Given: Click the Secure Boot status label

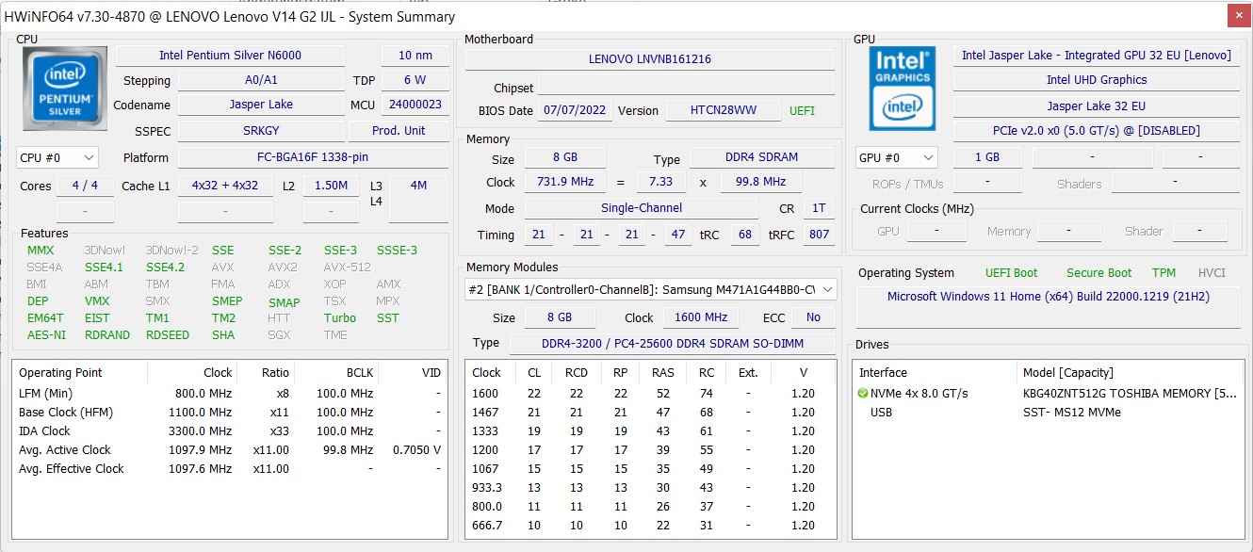Looking at the screenshot, I should [x=1098, y=273].
